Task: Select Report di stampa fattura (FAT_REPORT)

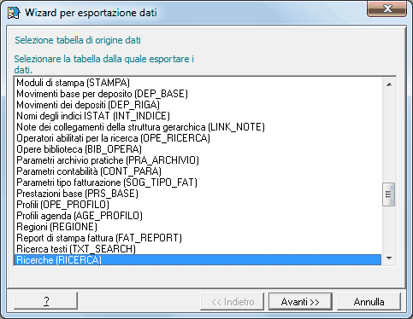Action: [198, 238]
